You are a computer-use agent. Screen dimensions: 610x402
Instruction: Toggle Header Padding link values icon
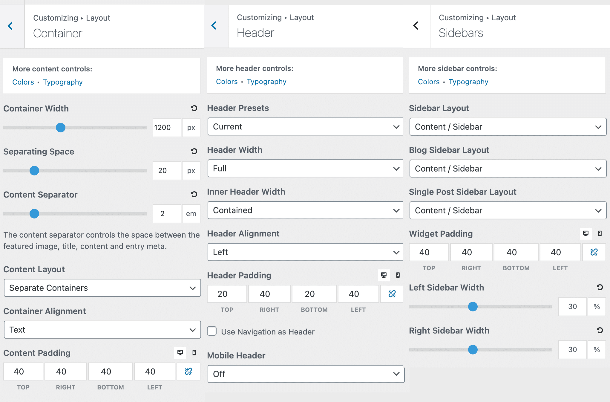392,294
